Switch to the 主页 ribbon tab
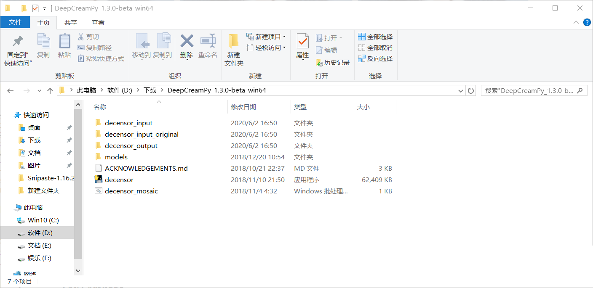 43,22
